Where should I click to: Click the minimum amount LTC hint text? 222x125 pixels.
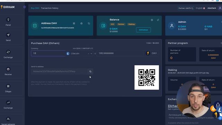(83, 49)
